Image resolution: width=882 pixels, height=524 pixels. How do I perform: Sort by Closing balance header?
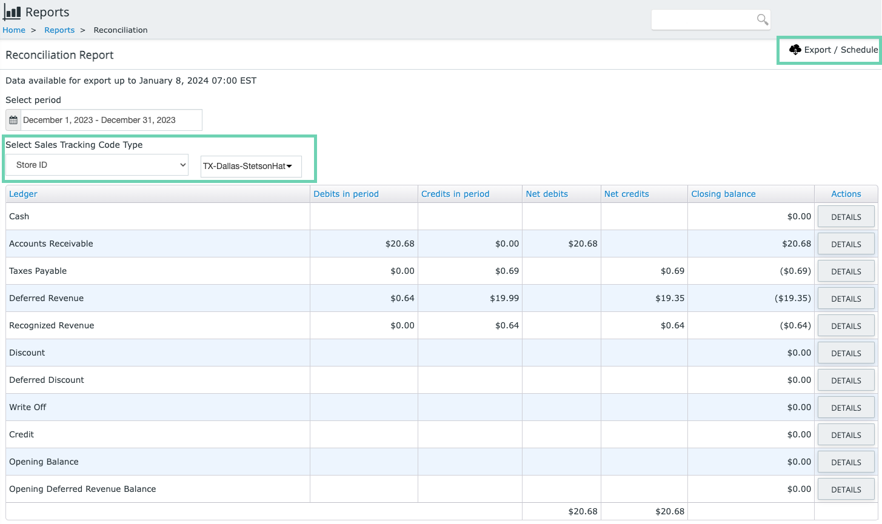pyautogui.click(x=723, y=194)
